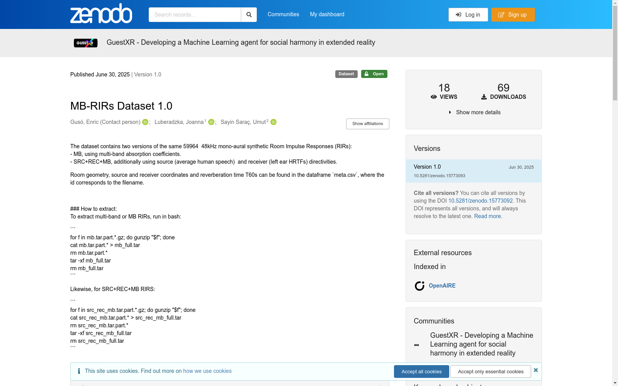Click the Dataset label badge
This screenshot has width=618, height=386.
pos(346,74)
